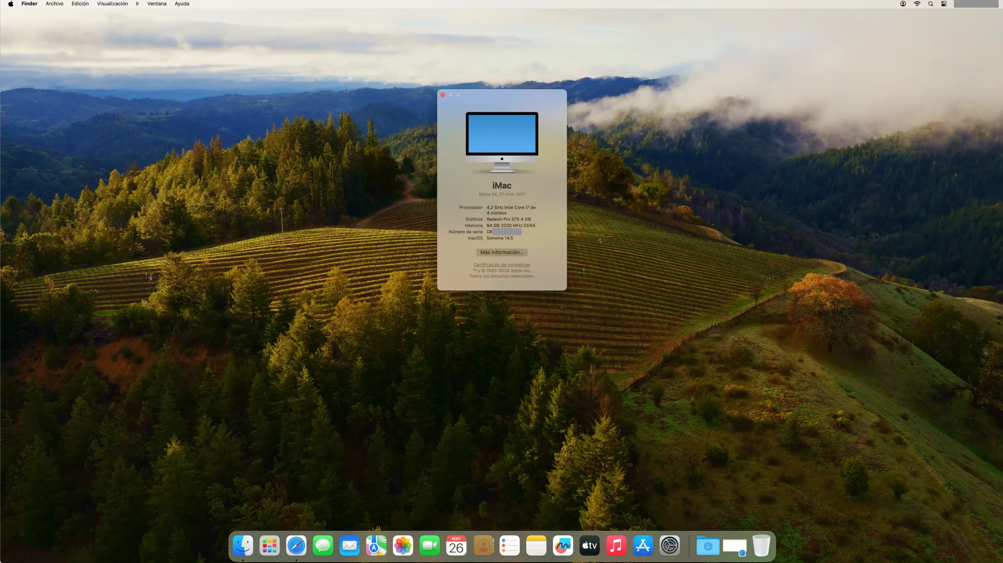Launch Maps from the Dock
Screen dimensions: 1003x563
tap(376, 545)
